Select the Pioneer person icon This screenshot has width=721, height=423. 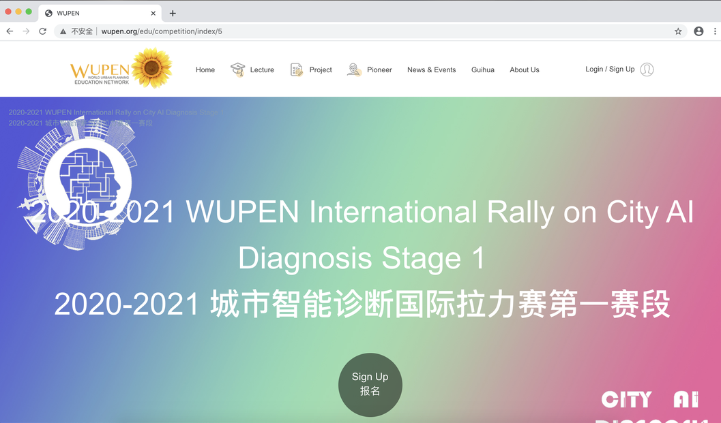(x=354, y=69)
